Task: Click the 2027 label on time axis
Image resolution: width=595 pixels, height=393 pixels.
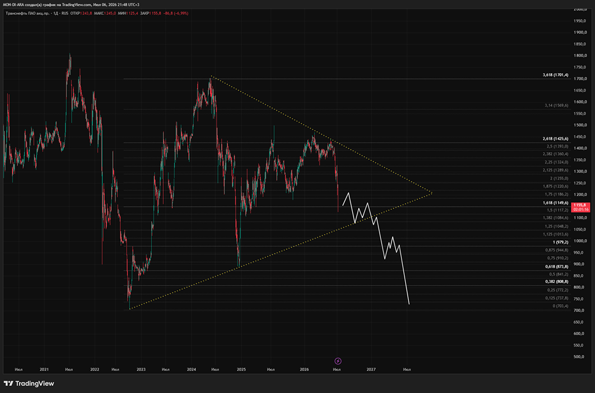Action: point(371,369)
